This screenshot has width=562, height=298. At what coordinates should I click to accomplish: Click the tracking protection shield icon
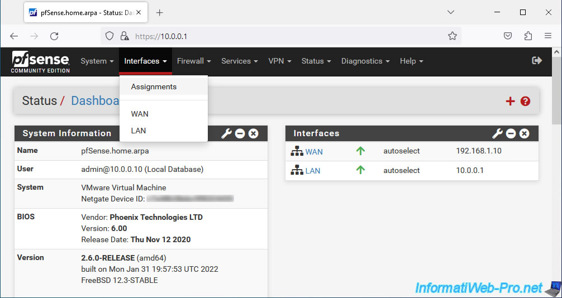pos(109,36)
